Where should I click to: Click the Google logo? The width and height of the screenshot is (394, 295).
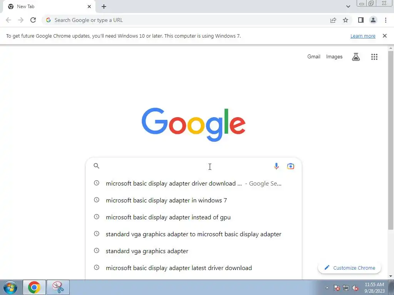tap(194, 125)
